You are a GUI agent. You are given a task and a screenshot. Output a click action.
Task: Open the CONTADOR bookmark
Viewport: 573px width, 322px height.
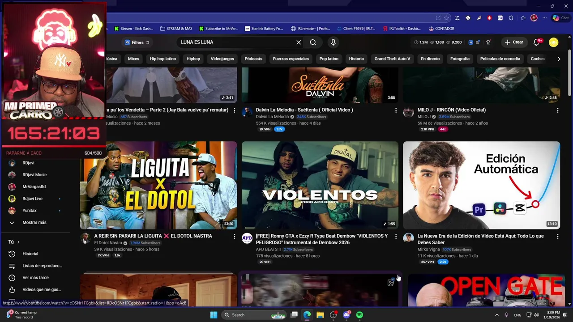coord(441,29)
